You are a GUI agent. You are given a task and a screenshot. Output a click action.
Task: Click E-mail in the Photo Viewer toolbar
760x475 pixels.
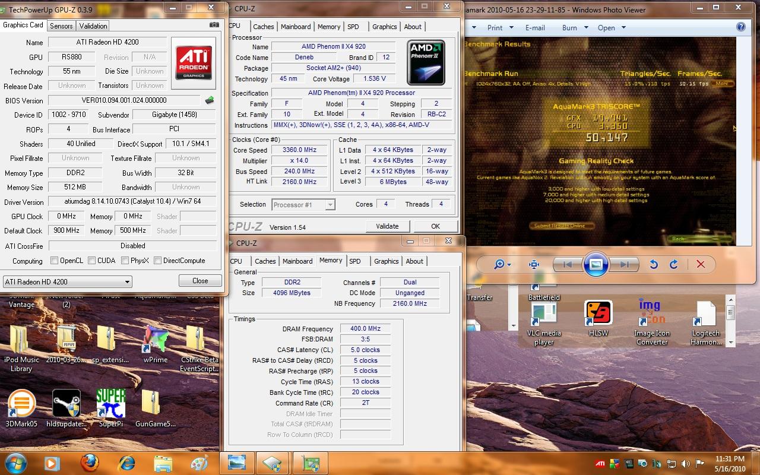coord(535,28)
